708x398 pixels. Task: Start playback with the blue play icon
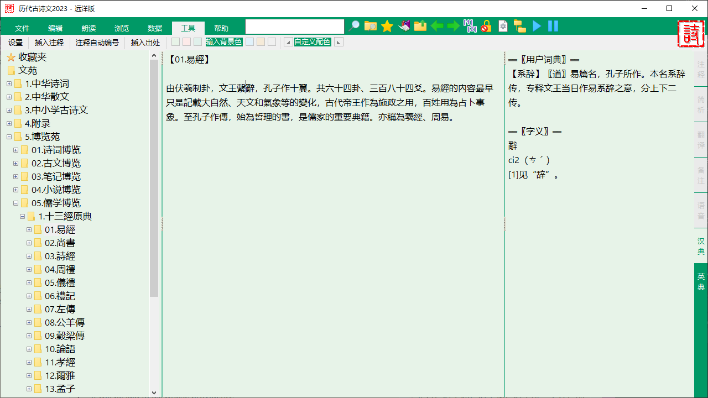pyautogui.click(x=536, y=25)
